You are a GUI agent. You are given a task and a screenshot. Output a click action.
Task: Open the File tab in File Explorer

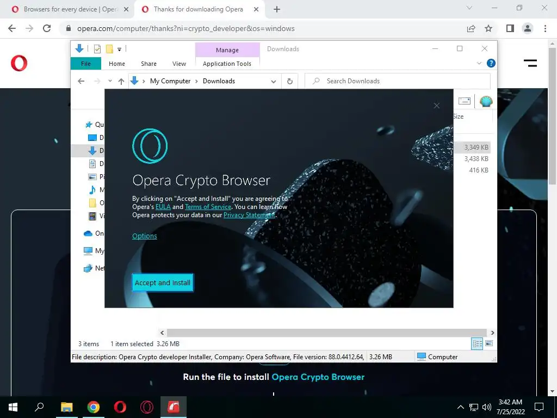(x=86, y=64)
